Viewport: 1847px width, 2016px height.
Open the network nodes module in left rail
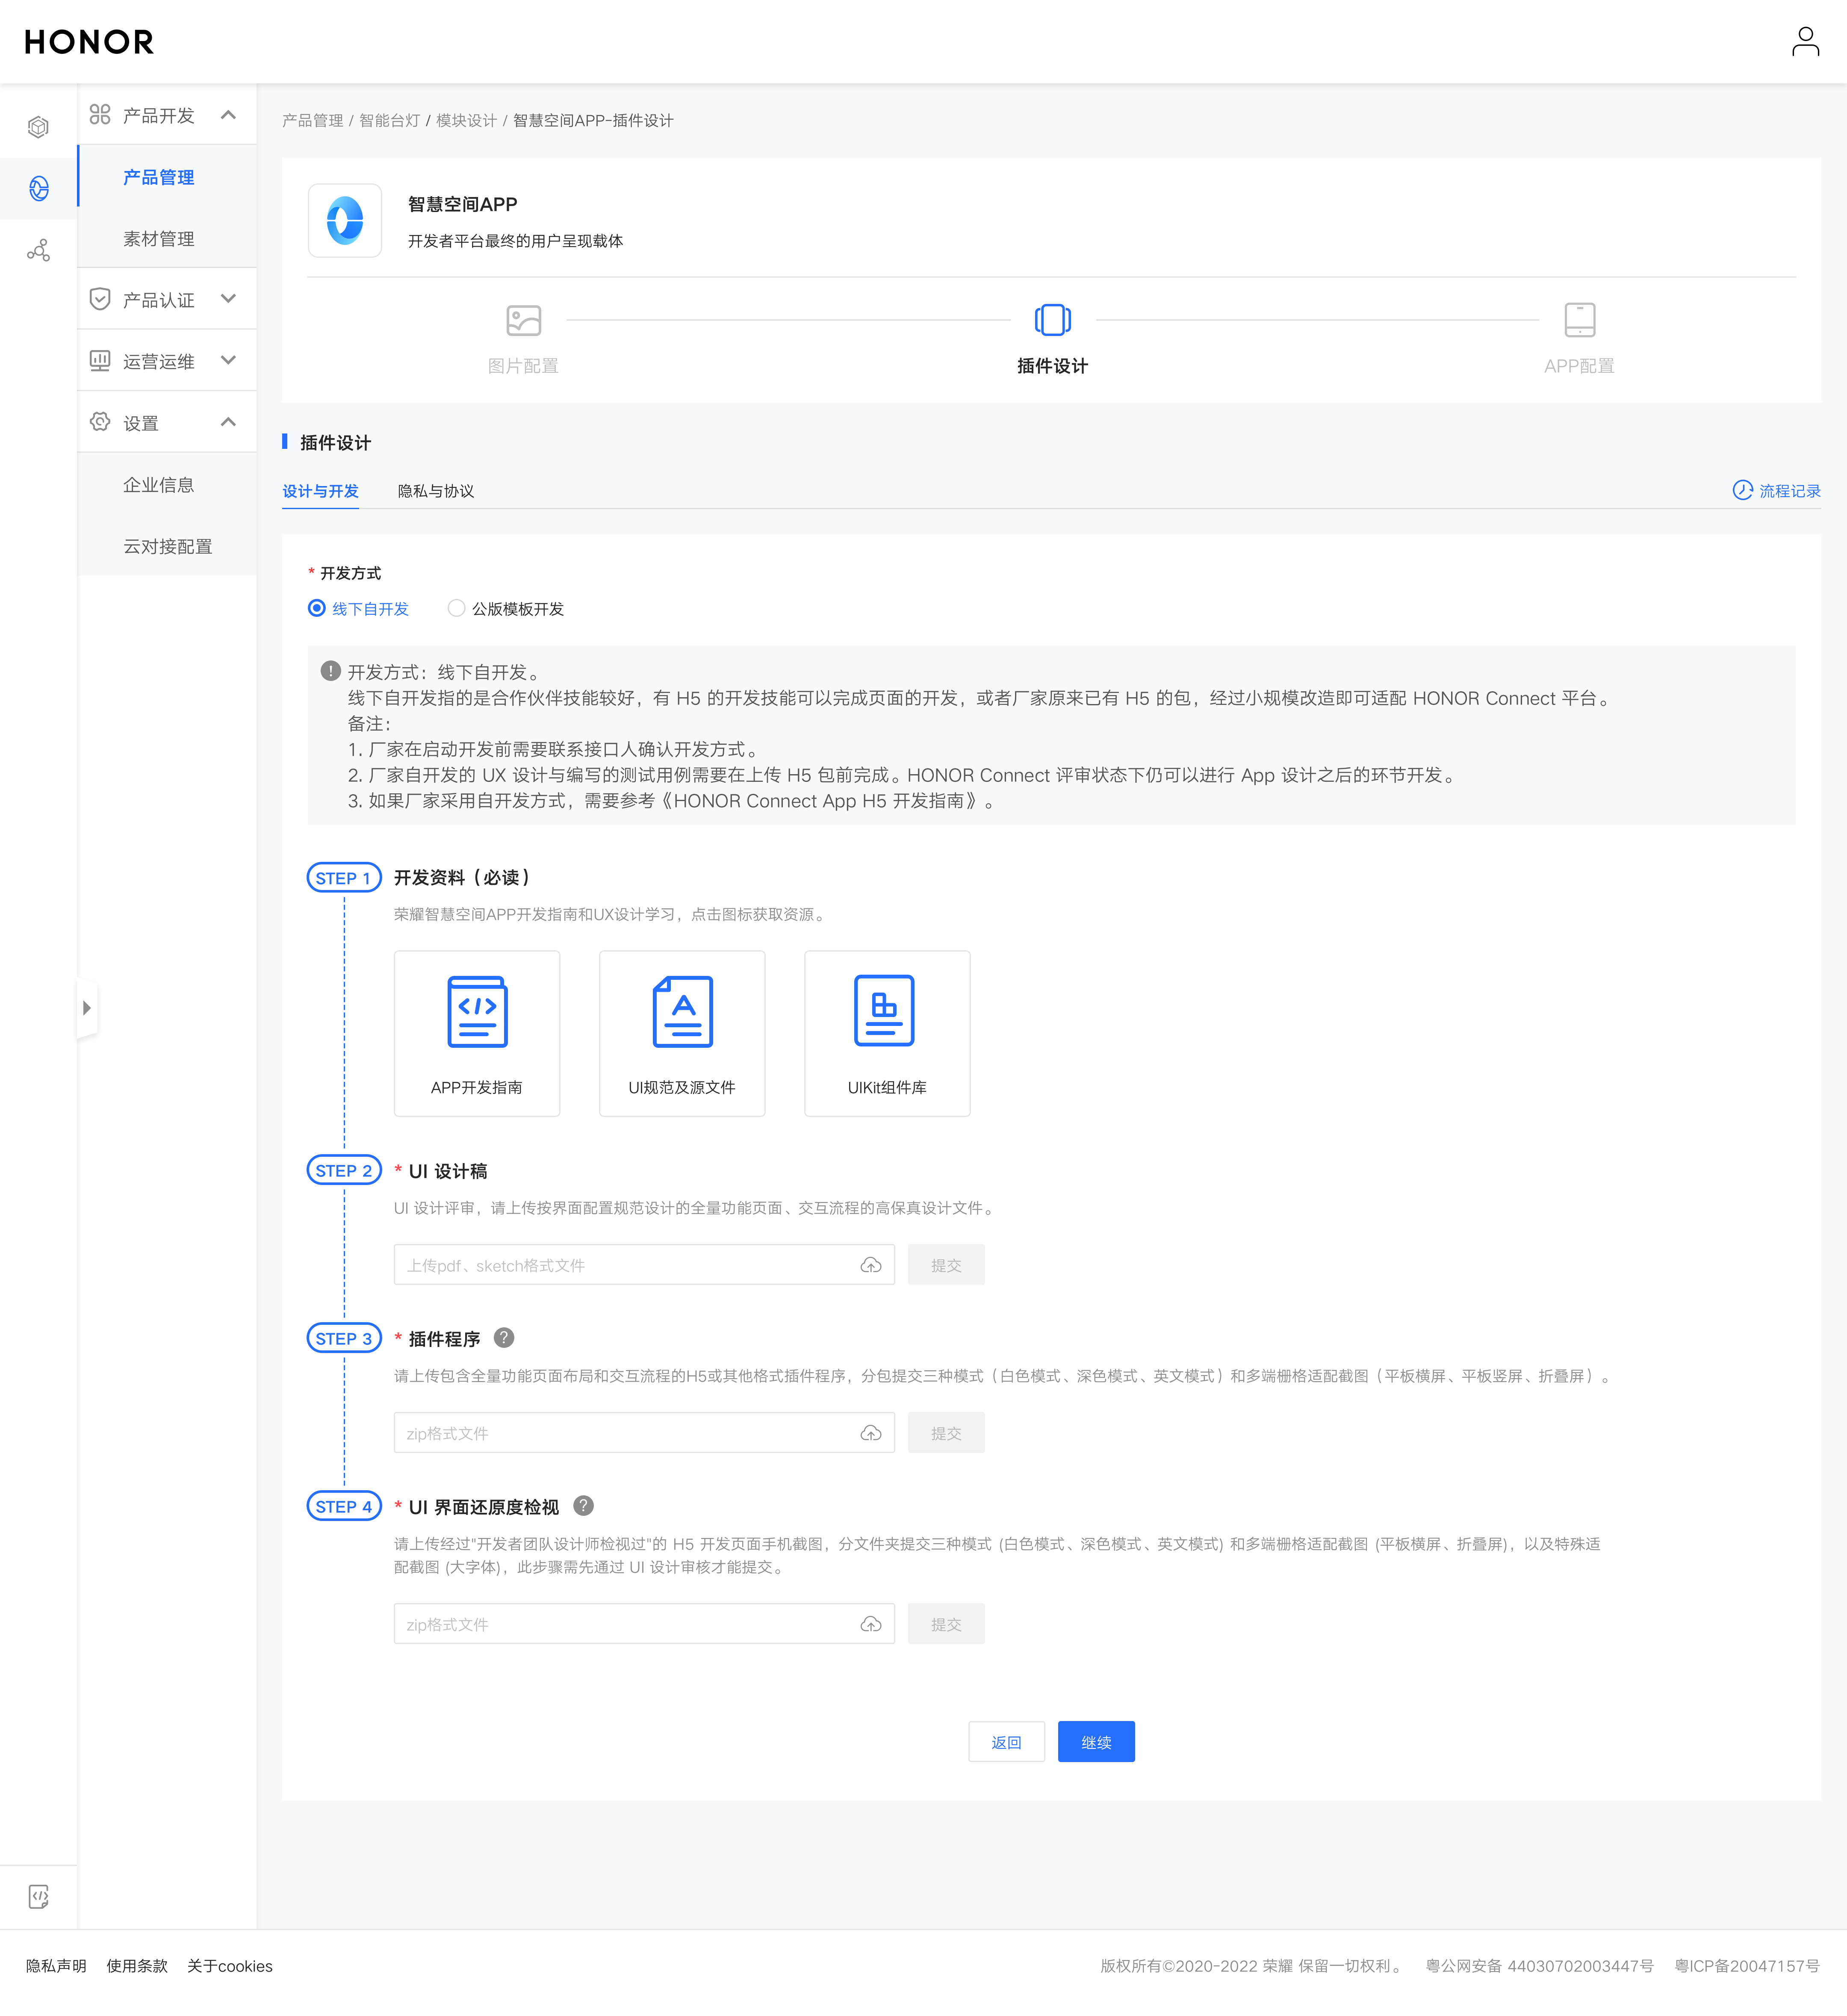pyautogui.click(x=37, y=250)
